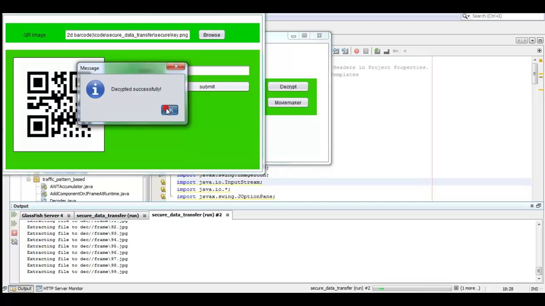The height and width of the screenshot is (306, 545).
Task: Start macro recording in editor toolbar
Action: [x=356, y=51]
